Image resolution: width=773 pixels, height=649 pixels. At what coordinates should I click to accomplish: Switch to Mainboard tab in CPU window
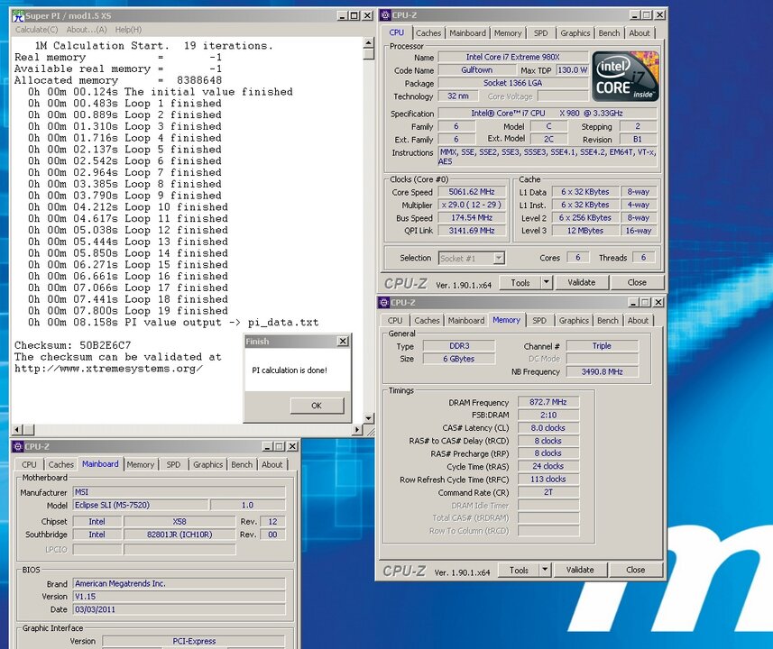point(467,33)
